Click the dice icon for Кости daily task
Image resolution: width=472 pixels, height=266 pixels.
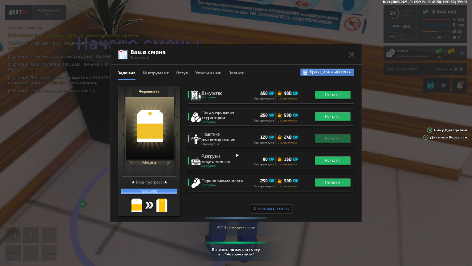390,54
